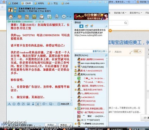This screenshot has width=149, height=130.
Task: Switch to LOVE chat tab
Action: coord(66,4)
